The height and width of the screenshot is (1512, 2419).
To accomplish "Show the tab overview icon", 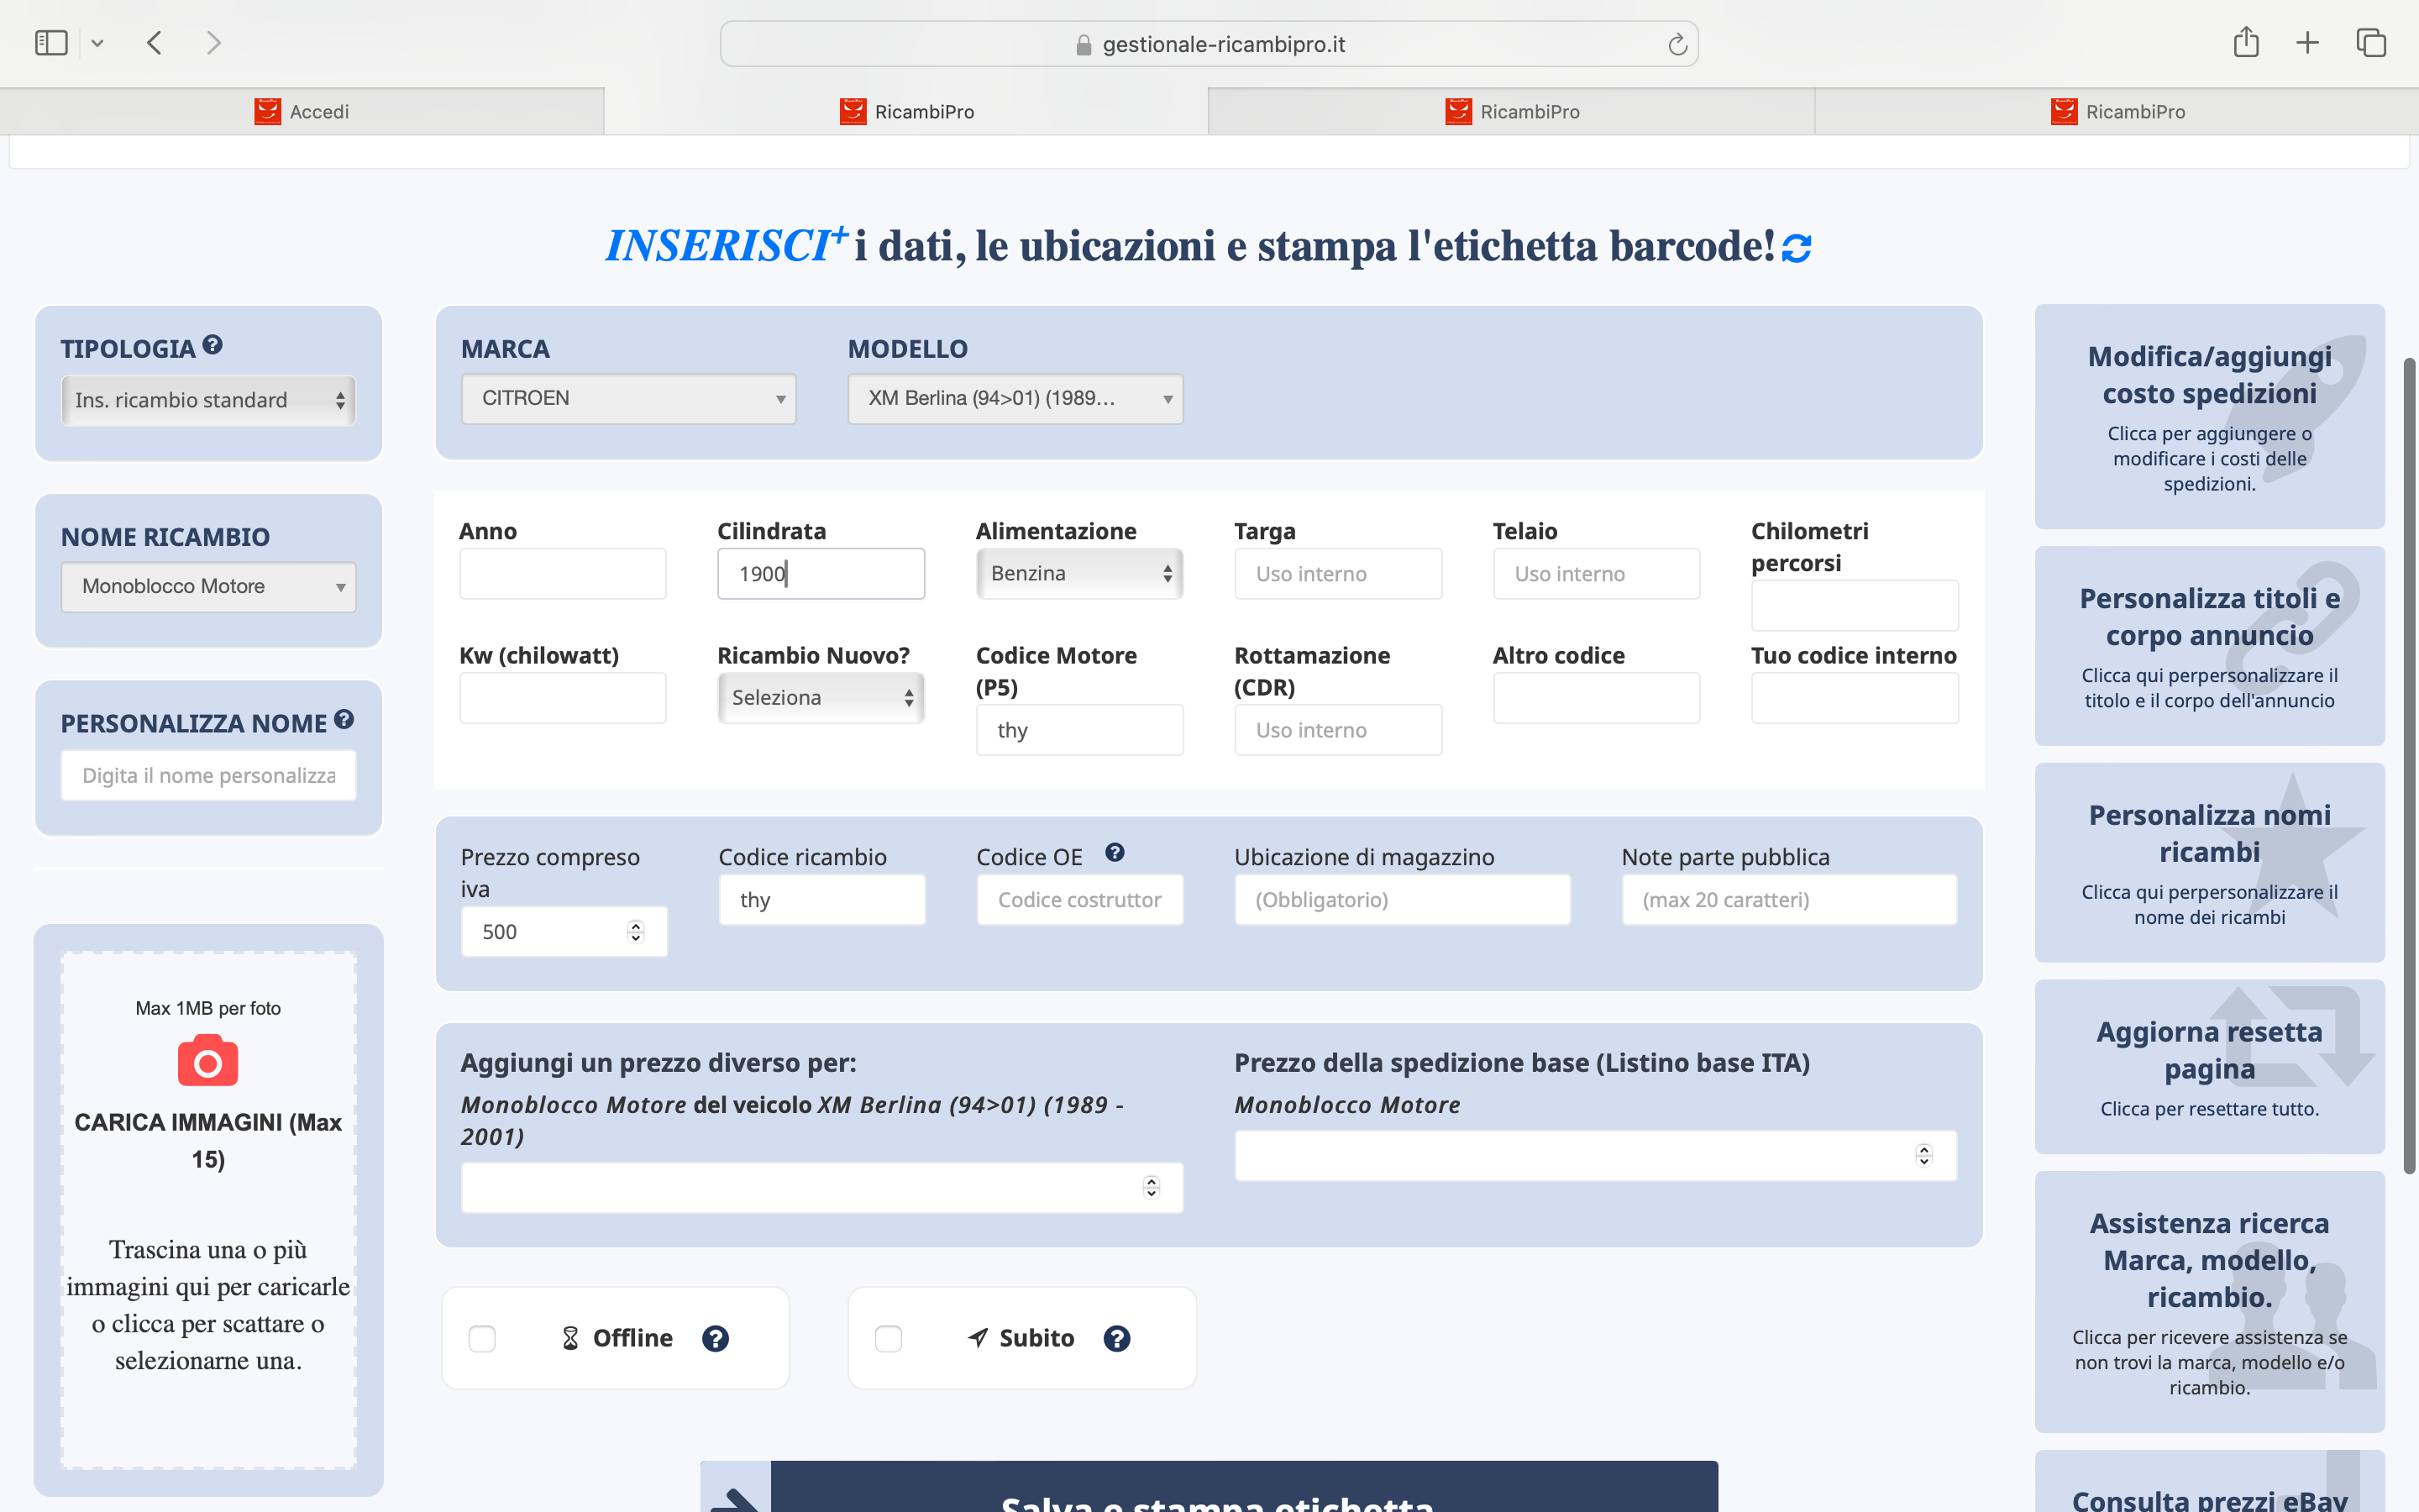I will (2371, 43).
